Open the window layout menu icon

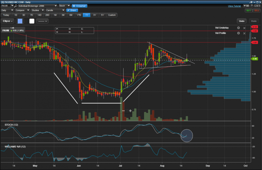coord(246,6)
